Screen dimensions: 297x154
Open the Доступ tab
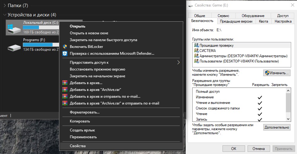tap(282, 15)
